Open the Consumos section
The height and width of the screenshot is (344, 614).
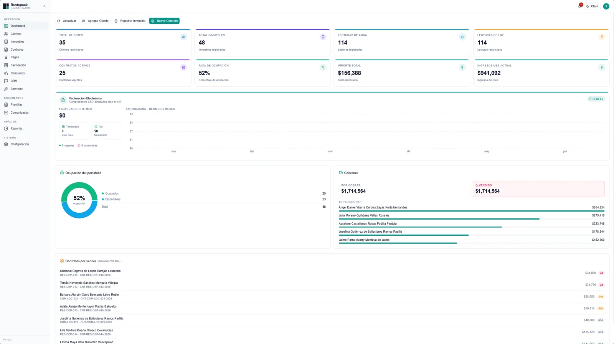click(x=25, y=73)
